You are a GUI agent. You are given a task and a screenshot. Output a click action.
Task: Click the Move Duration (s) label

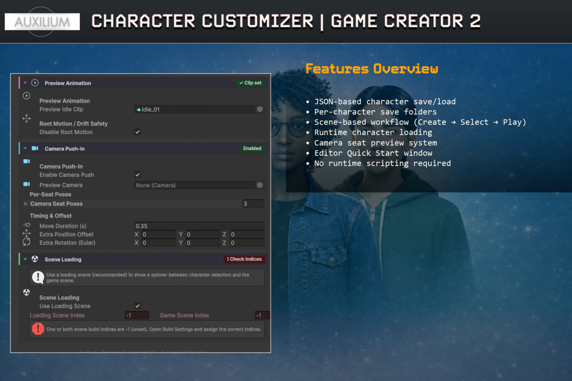pos(63,226)
